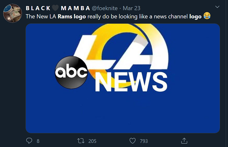Screen dimensions: 228x147
Task: Open the @foeknite handle link
Action: pos(105,8)
